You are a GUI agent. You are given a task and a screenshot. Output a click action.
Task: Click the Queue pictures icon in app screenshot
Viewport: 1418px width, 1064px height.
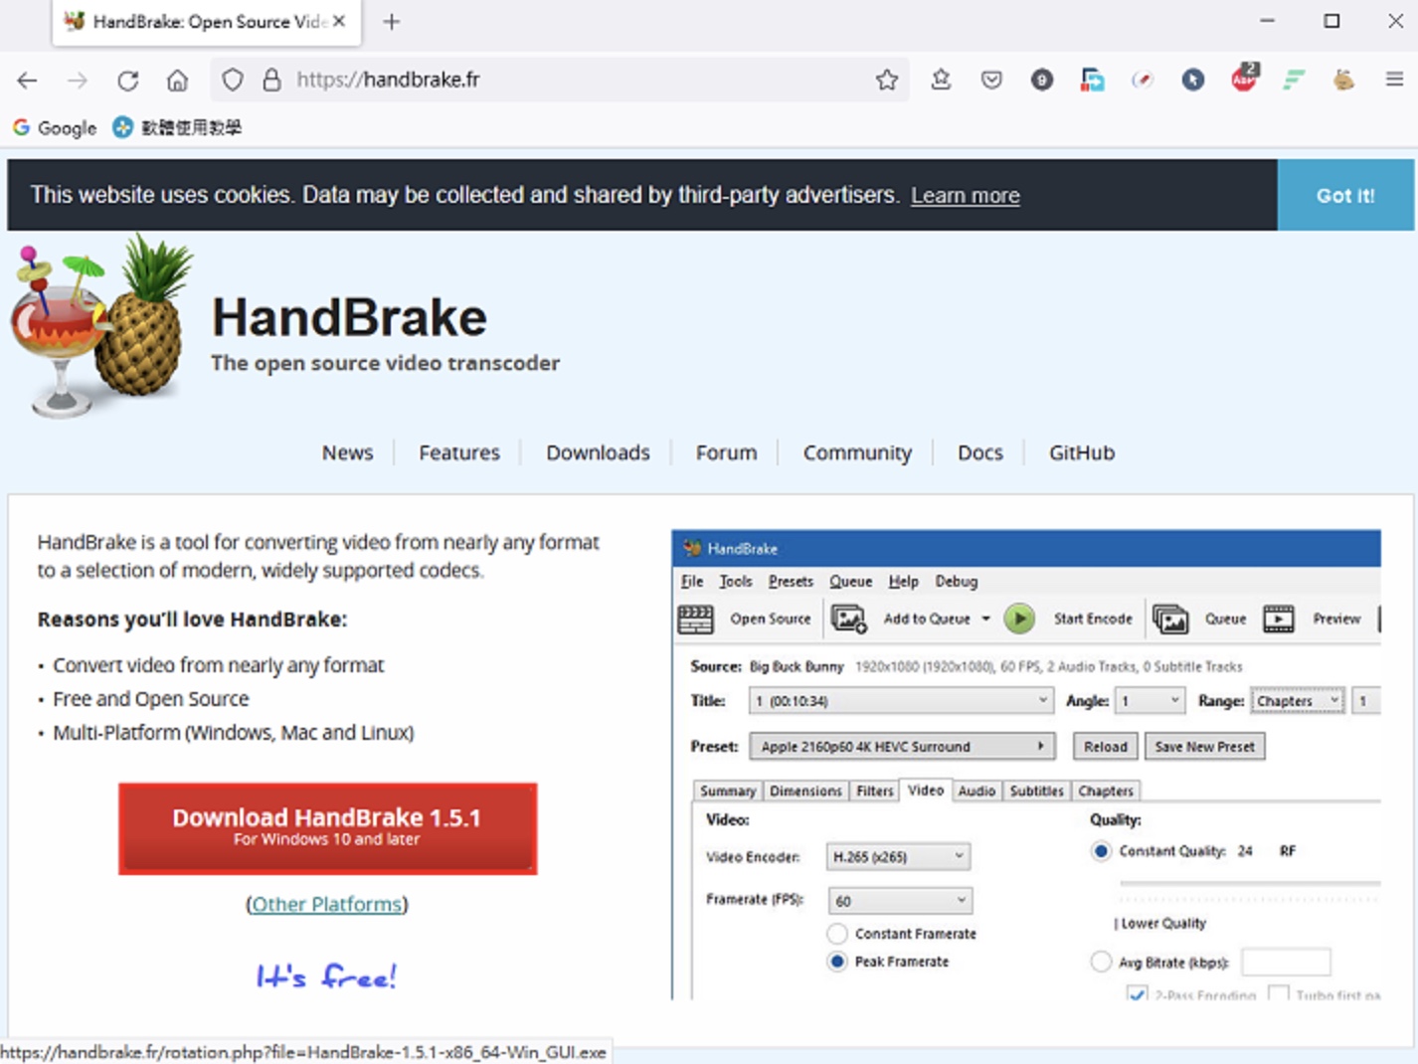[x=1170, y=619]
